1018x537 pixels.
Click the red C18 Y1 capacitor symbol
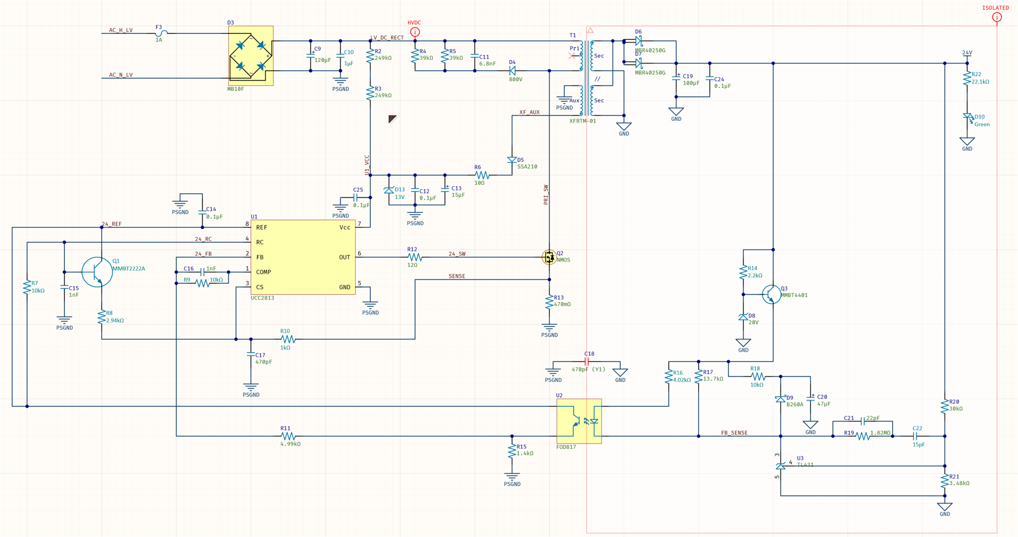tap(586, 362)
